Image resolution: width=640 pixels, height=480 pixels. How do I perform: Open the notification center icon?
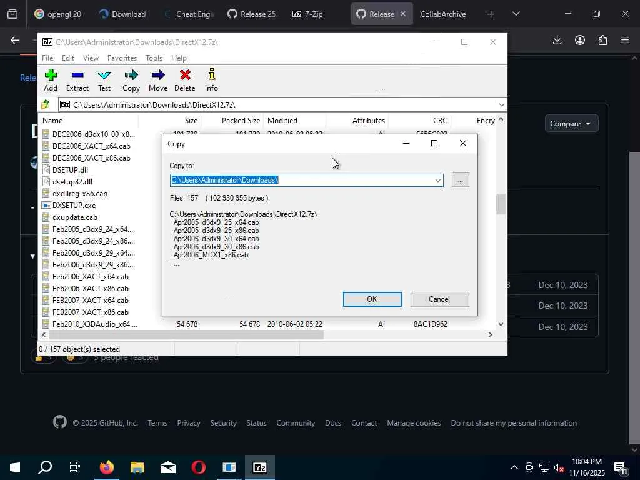tap(621, 468)
